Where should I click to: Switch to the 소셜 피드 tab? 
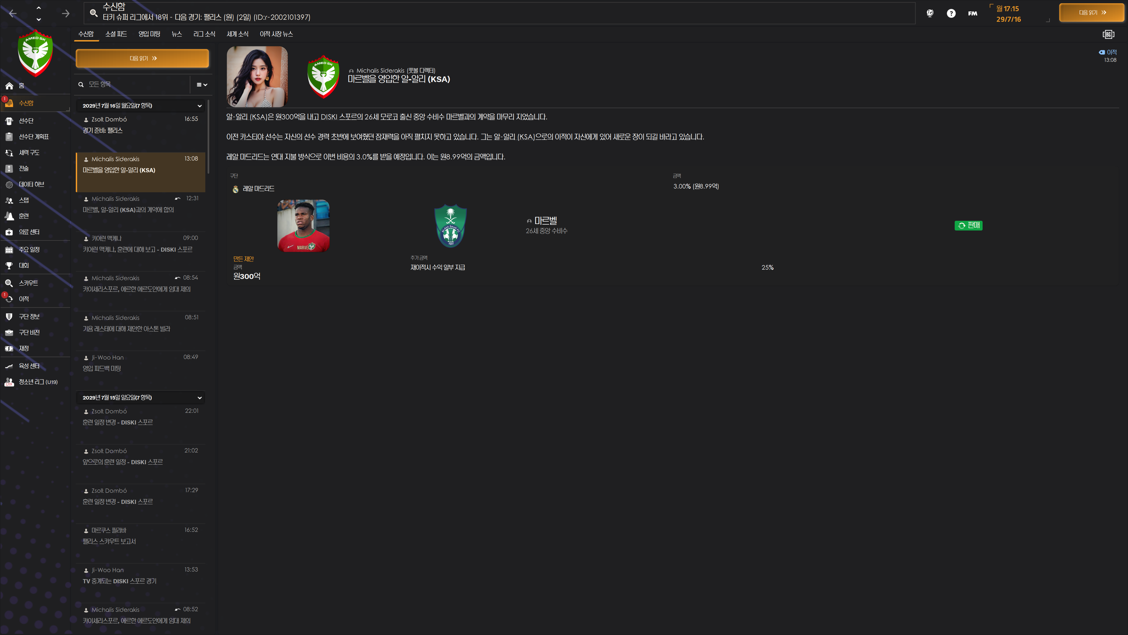pos(116,34)
